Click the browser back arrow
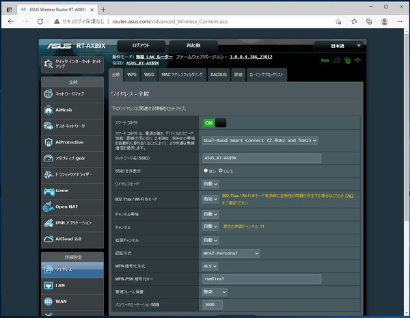 click(x=11, y=21)
